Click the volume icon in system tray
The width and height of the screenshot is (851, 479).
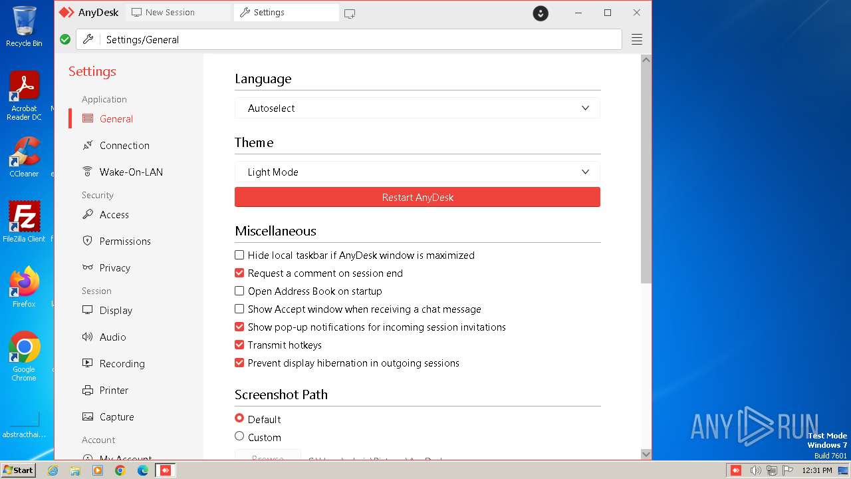click(x=756, y=470)
